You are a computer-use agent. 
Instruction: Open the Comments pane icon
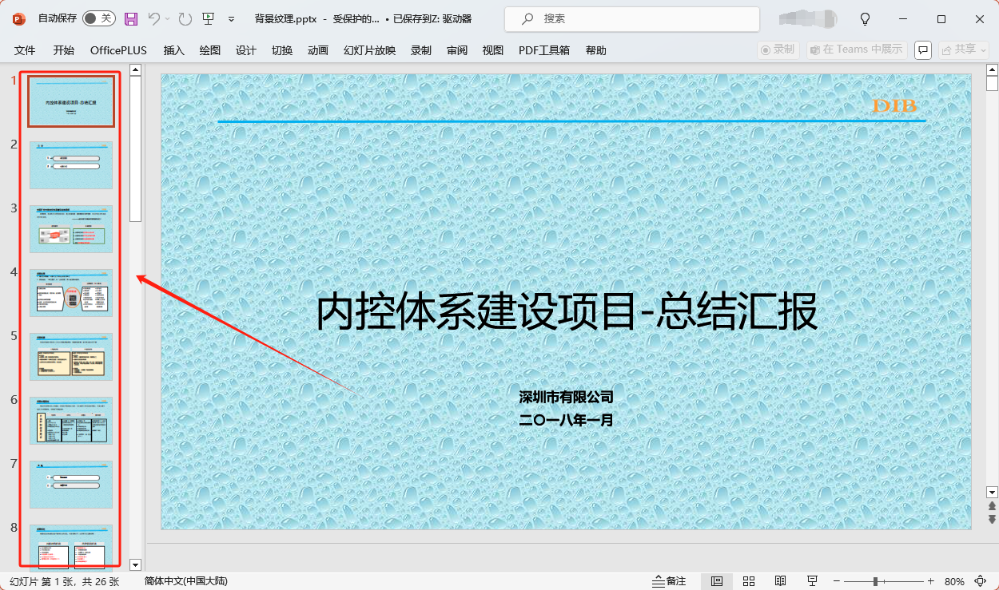click(x=923, y=49)
